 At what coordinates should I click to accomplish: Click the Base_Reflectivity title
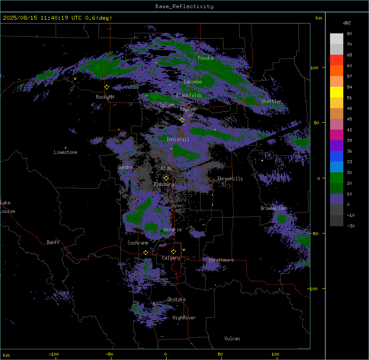[x=184, y=6]
